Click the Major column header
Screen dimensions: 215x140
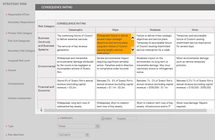[x=115, y=30]
